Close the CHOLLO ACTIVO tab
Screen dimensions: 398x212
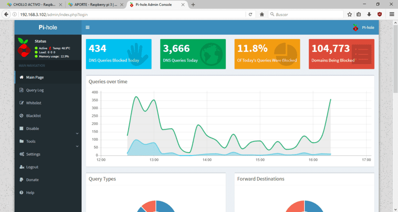(61, 4)
